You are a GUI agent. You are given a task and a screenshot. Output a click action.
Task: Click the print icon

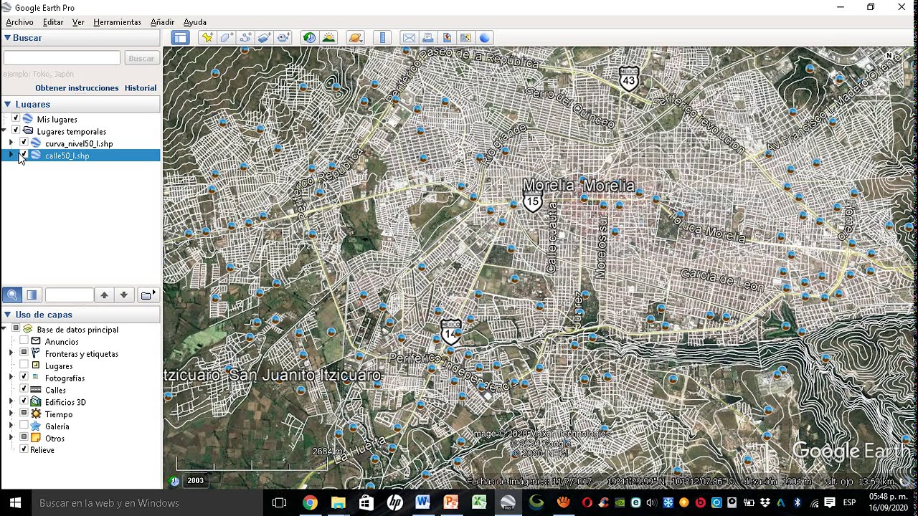(428, 37)
